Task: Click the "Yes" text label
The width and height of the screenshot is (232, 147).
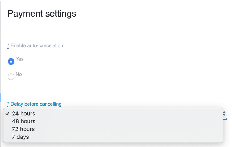Action: tap(19, 59)
